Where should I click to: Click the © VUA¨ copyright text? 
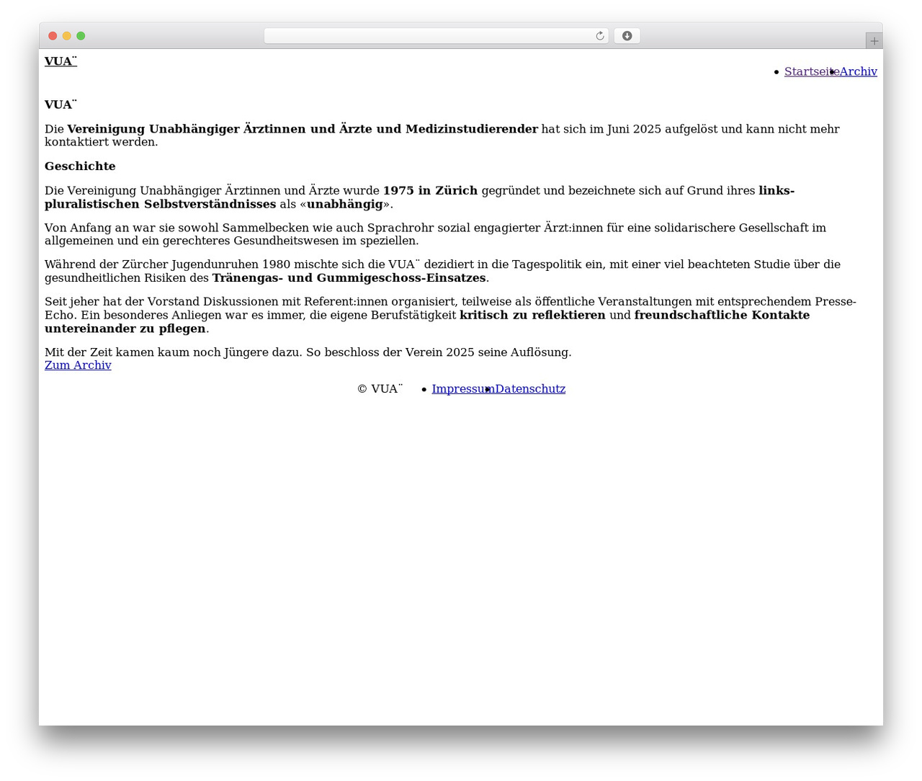click(380, 389)
